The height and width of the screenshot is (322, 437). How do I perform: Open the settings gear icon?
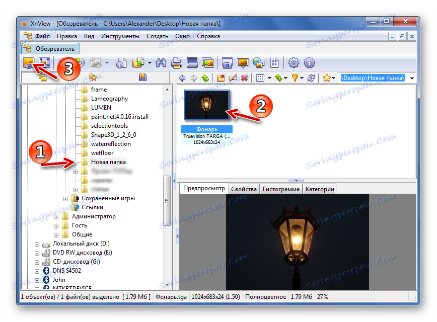[x=294, y=63]
